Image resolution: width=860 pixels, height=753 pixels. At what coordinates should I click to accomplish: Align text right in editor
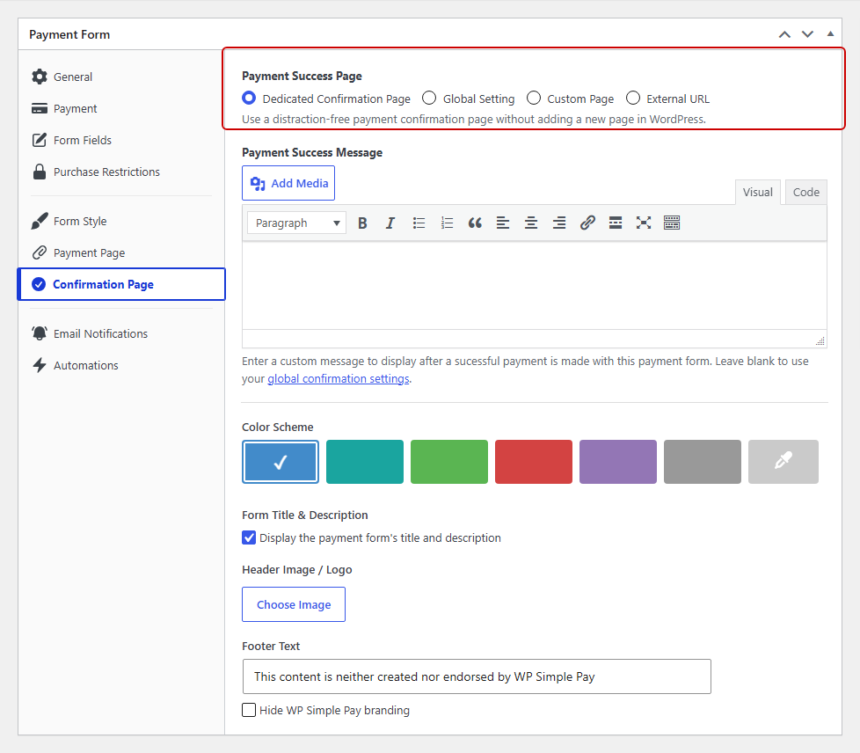point(559,223)
